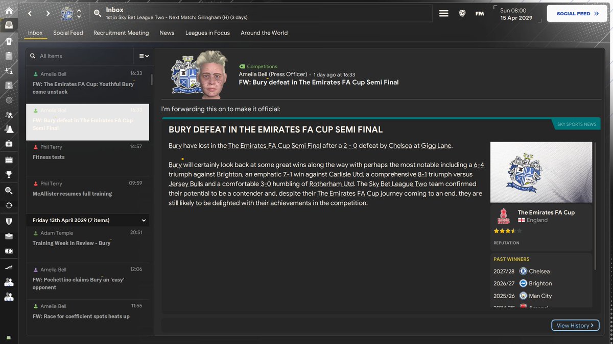Viewport: 613px width, 344px height.
Task: Open the Squad shirt sidebar icon
Action: coord(9,41)
